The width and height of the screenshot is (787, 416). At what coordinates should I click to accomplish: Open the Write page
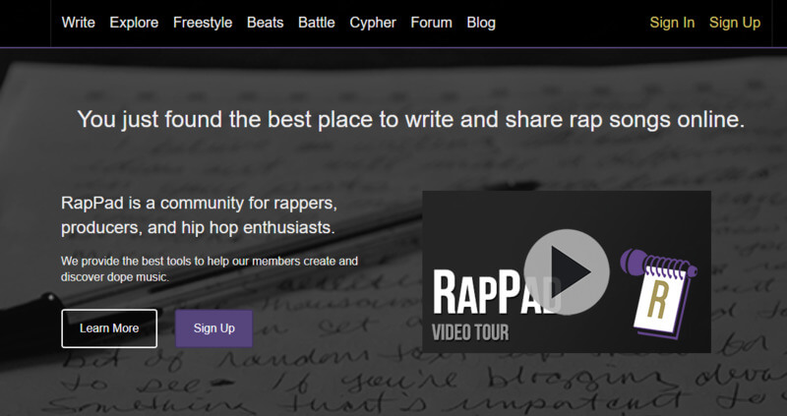click(78, 23)
